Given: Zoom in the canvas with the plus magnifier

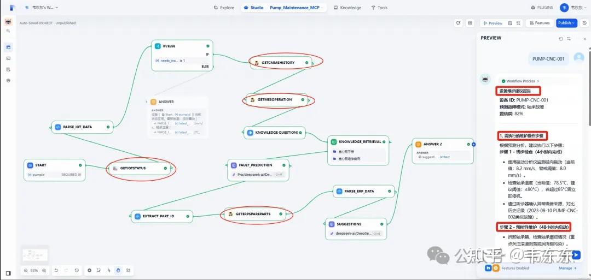Looking at the screenshot, I should click(x=44, y=271).
